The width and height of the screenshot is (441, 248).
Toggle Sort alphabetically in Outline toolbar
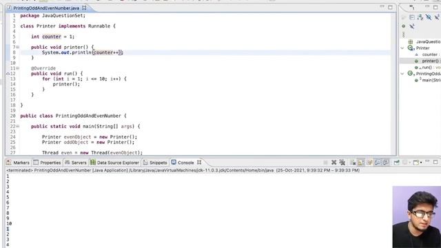pyautogui.click(x=420, y=17)
